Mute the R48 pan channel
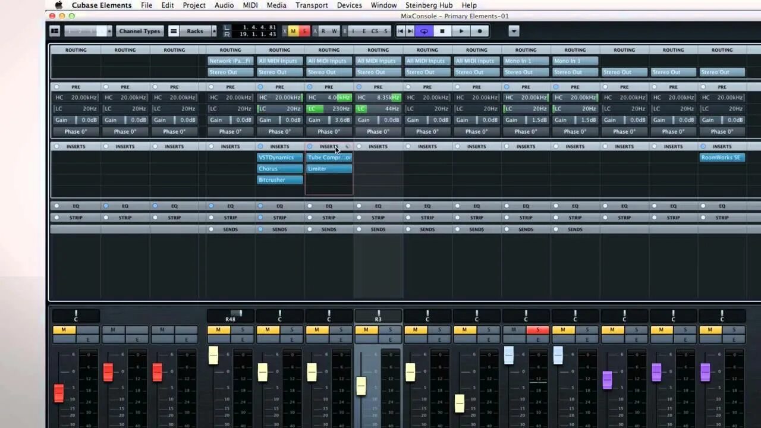The image size is (761, 428). pos(218,330)
